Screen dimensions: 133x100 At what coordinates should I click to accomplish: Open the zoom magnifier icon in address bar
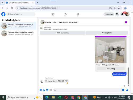[x=115, y=8]
